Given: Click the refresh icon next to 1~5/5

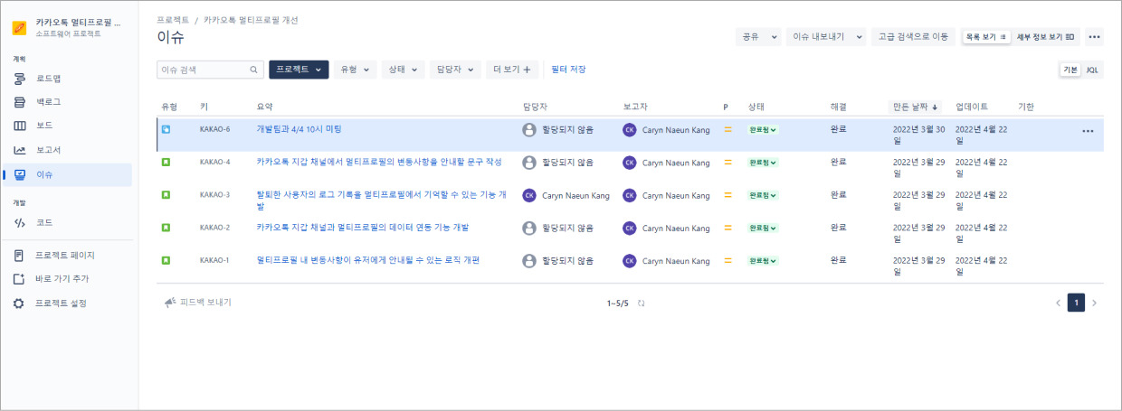Looking at the screenshot, I should point(642,304).
